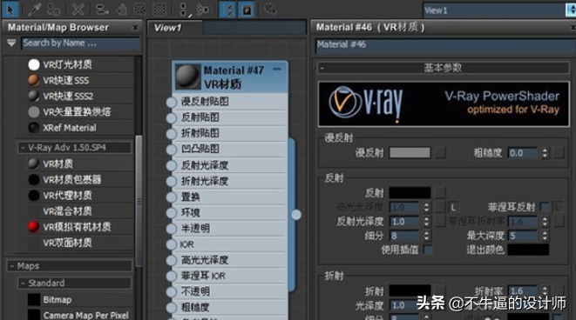Click the Material/Map Browser scrollbar
The image size is (576, 320).
click(x=139, y=200)
